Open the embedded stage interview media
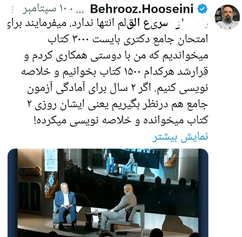This screenshot has width=242, height=237. [x=108, y=193]
